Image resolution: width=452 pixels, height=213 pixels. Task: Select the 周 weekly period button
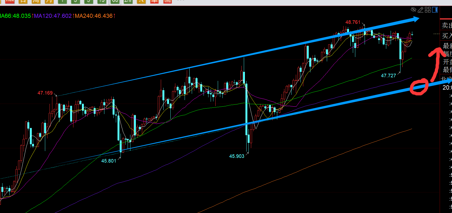tap(36, 1)
